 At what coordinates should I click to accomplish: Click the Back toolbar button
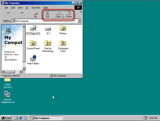[9, 14]
